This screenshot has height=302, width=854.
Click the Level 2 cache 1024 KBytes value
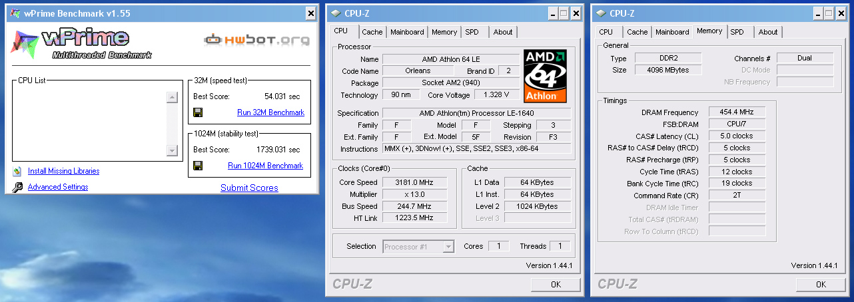click(537, 206)
